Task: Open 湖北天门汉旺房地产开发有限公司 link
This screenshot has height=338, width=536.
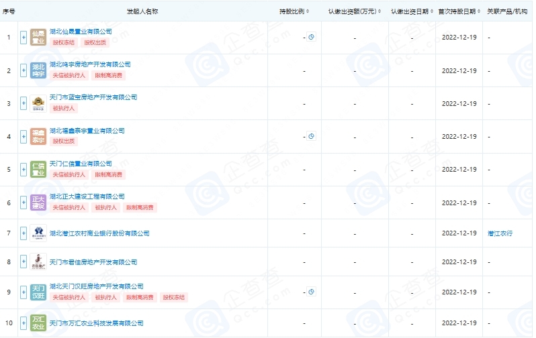Action: pos(97,286)
